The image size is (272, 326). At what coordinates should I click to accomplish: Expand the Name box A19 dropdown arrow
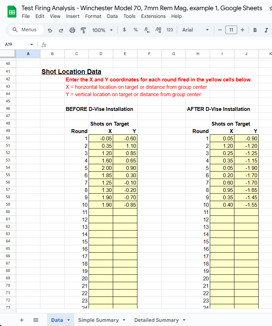31,45
